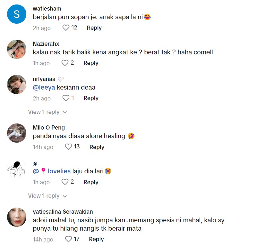Tap heart on nrlyanaa's kesiann comment
This screenshot has height=245, width=265.
(66, 98)
